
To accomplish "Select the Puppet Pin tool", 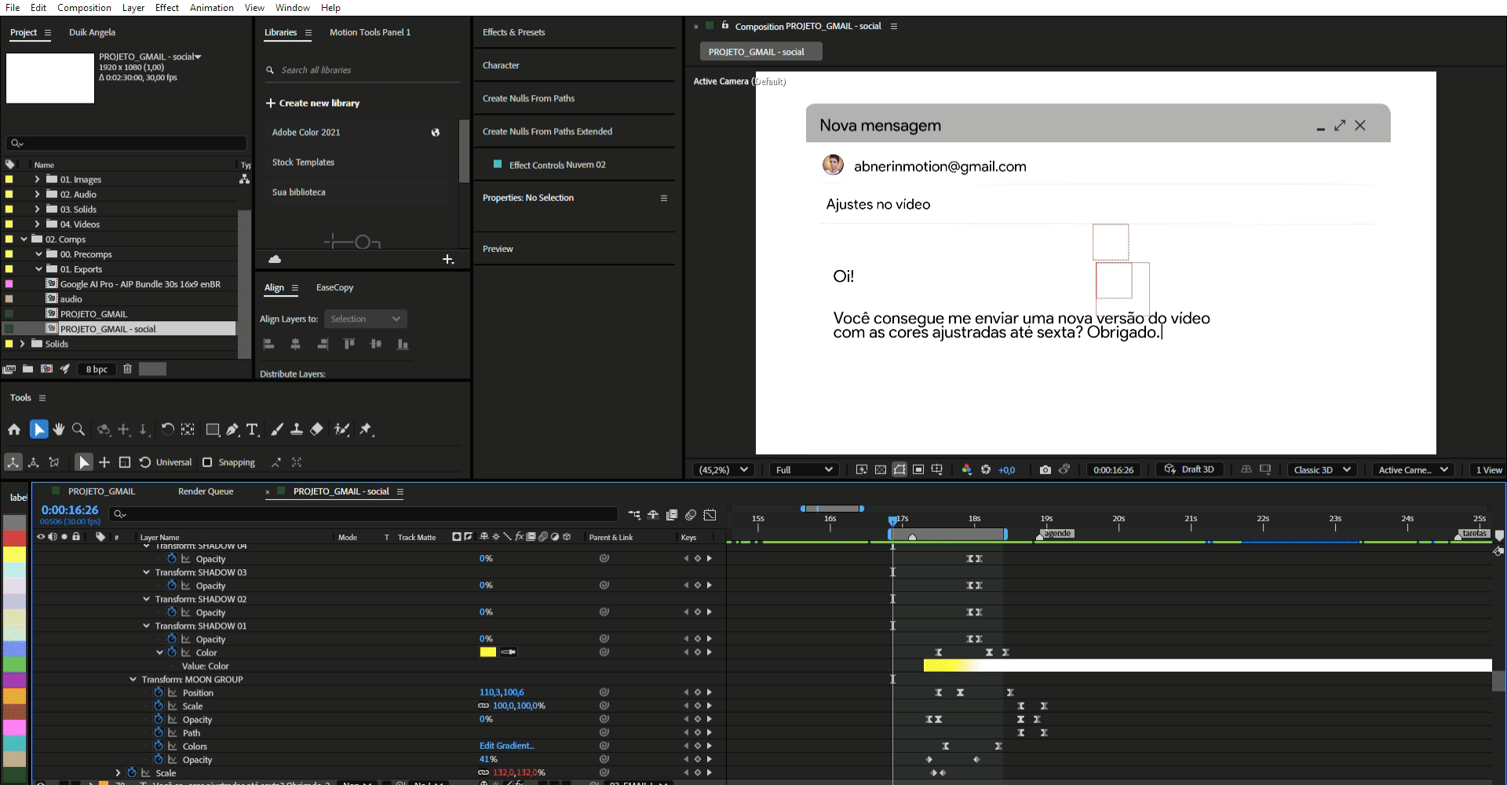I will tap(366, 429).
